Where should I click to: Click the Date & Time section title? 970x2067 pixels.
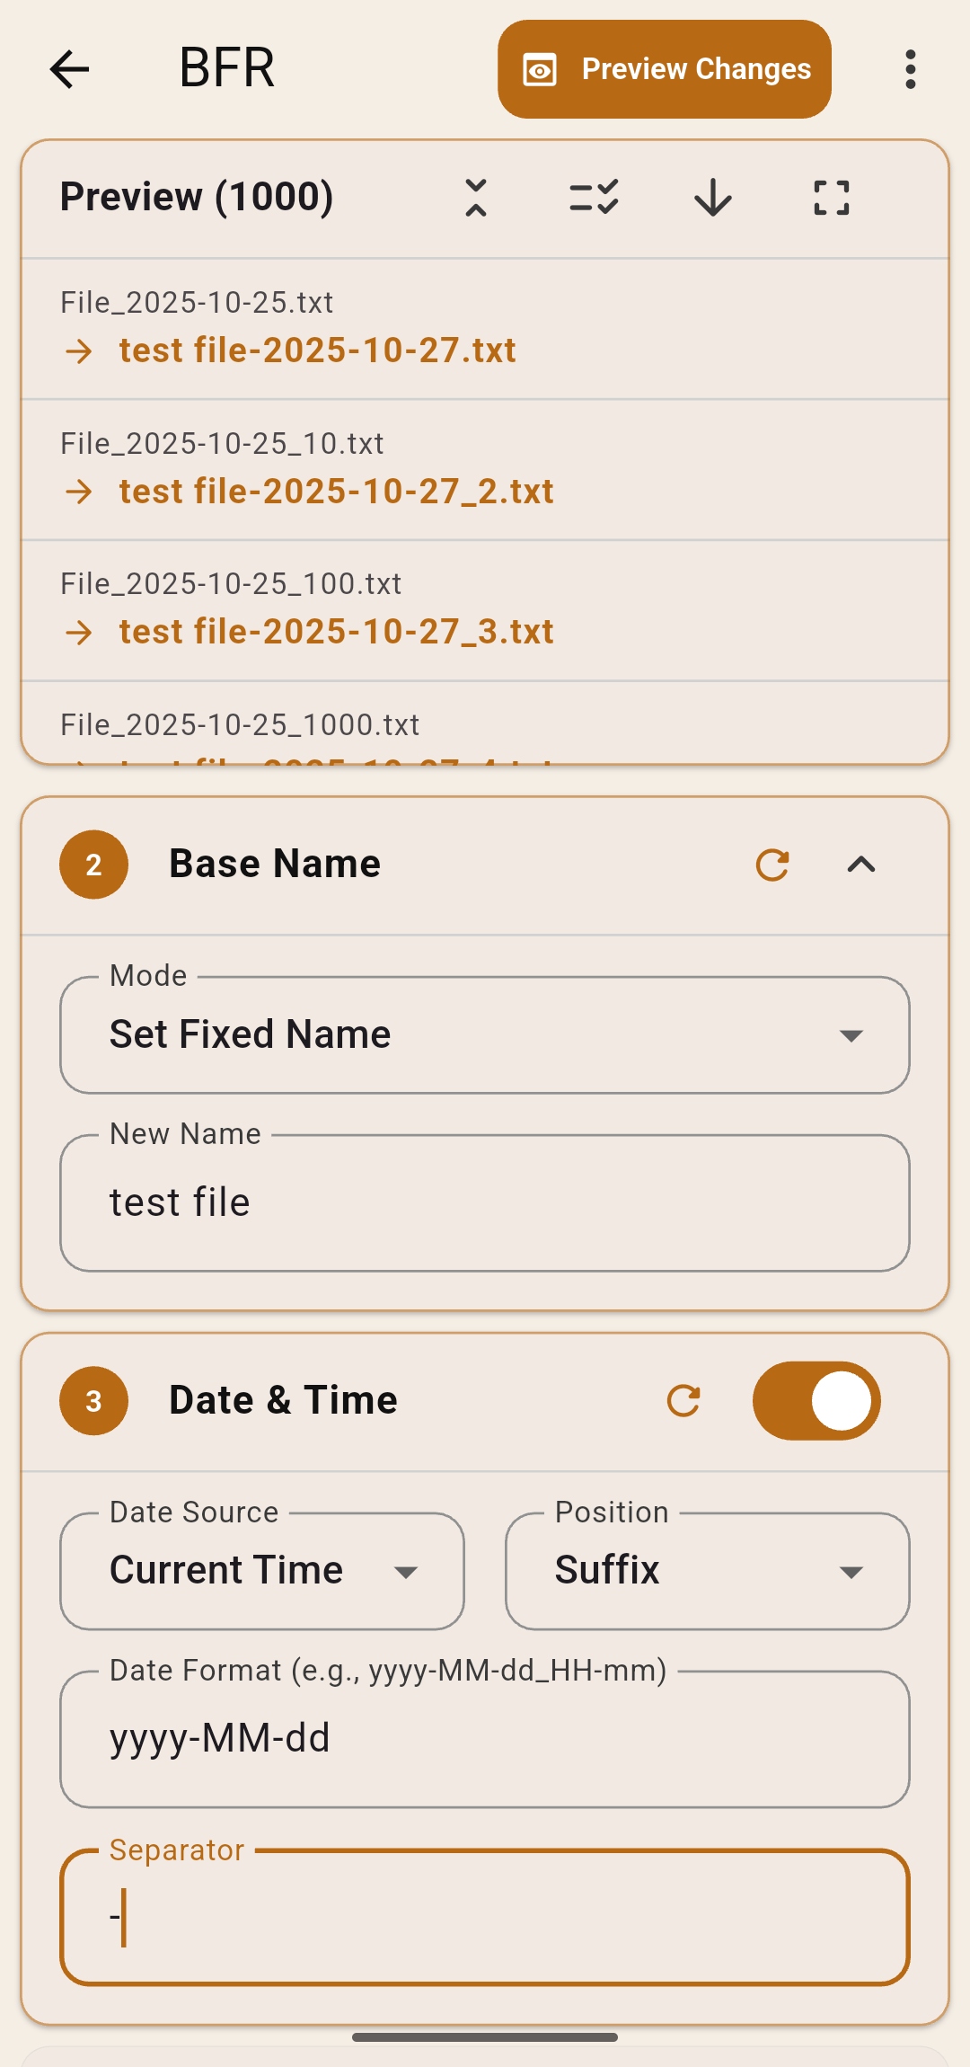[283, 1400]
